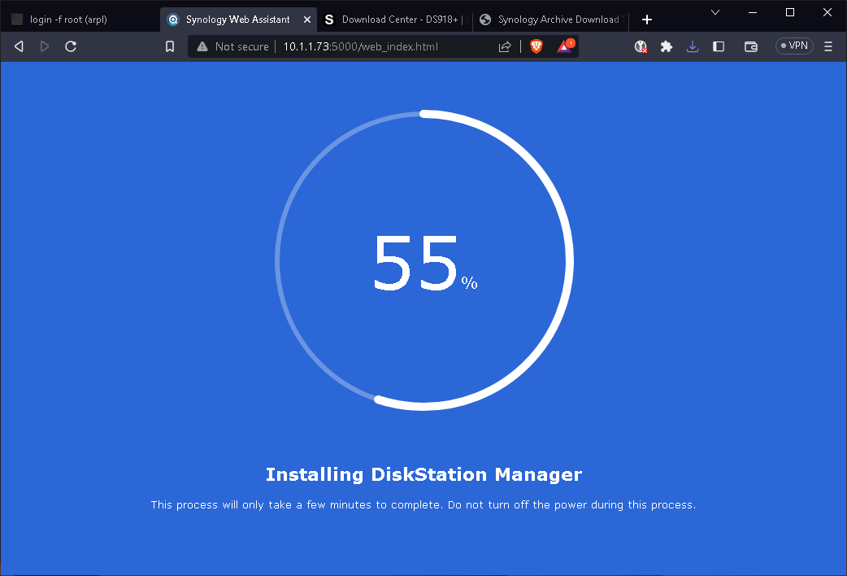The height and width of the screenshot is (576, 847).
Task: Show the Downloads arrow icon panel
Action: [x=693, y=46]
